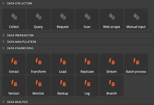
Task: Expand the Data Preparation section chevron
Action: click(x=3, y=35)
